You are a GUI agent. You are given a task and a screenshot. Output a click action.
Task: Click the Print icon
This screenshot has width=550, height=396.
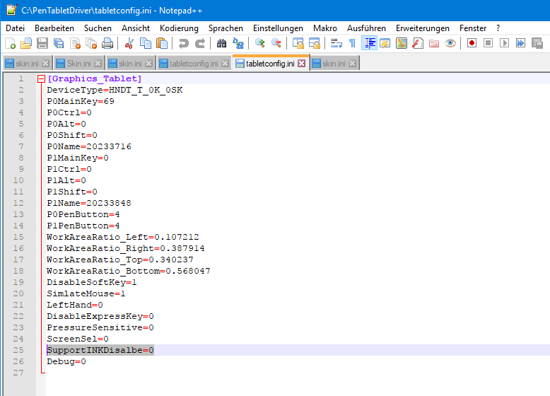coord(107,44)
